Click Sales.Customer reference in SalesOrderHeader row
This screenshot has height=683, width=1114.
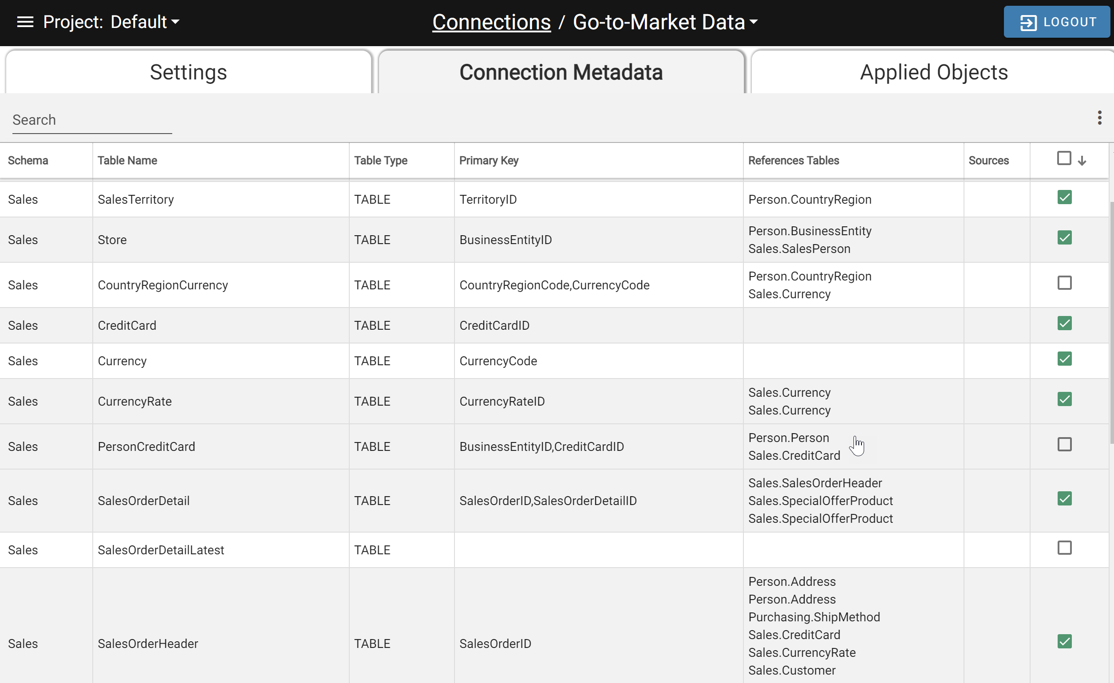coord(792,670)
